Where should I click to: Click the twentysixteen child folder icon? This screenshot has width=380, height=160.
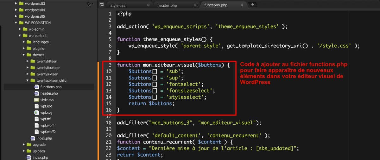33,80
